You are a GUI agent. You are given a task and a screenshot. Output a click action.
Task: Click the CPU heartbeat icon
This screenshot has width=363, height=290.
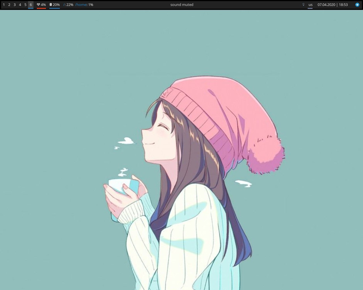(x=38, y=5)
